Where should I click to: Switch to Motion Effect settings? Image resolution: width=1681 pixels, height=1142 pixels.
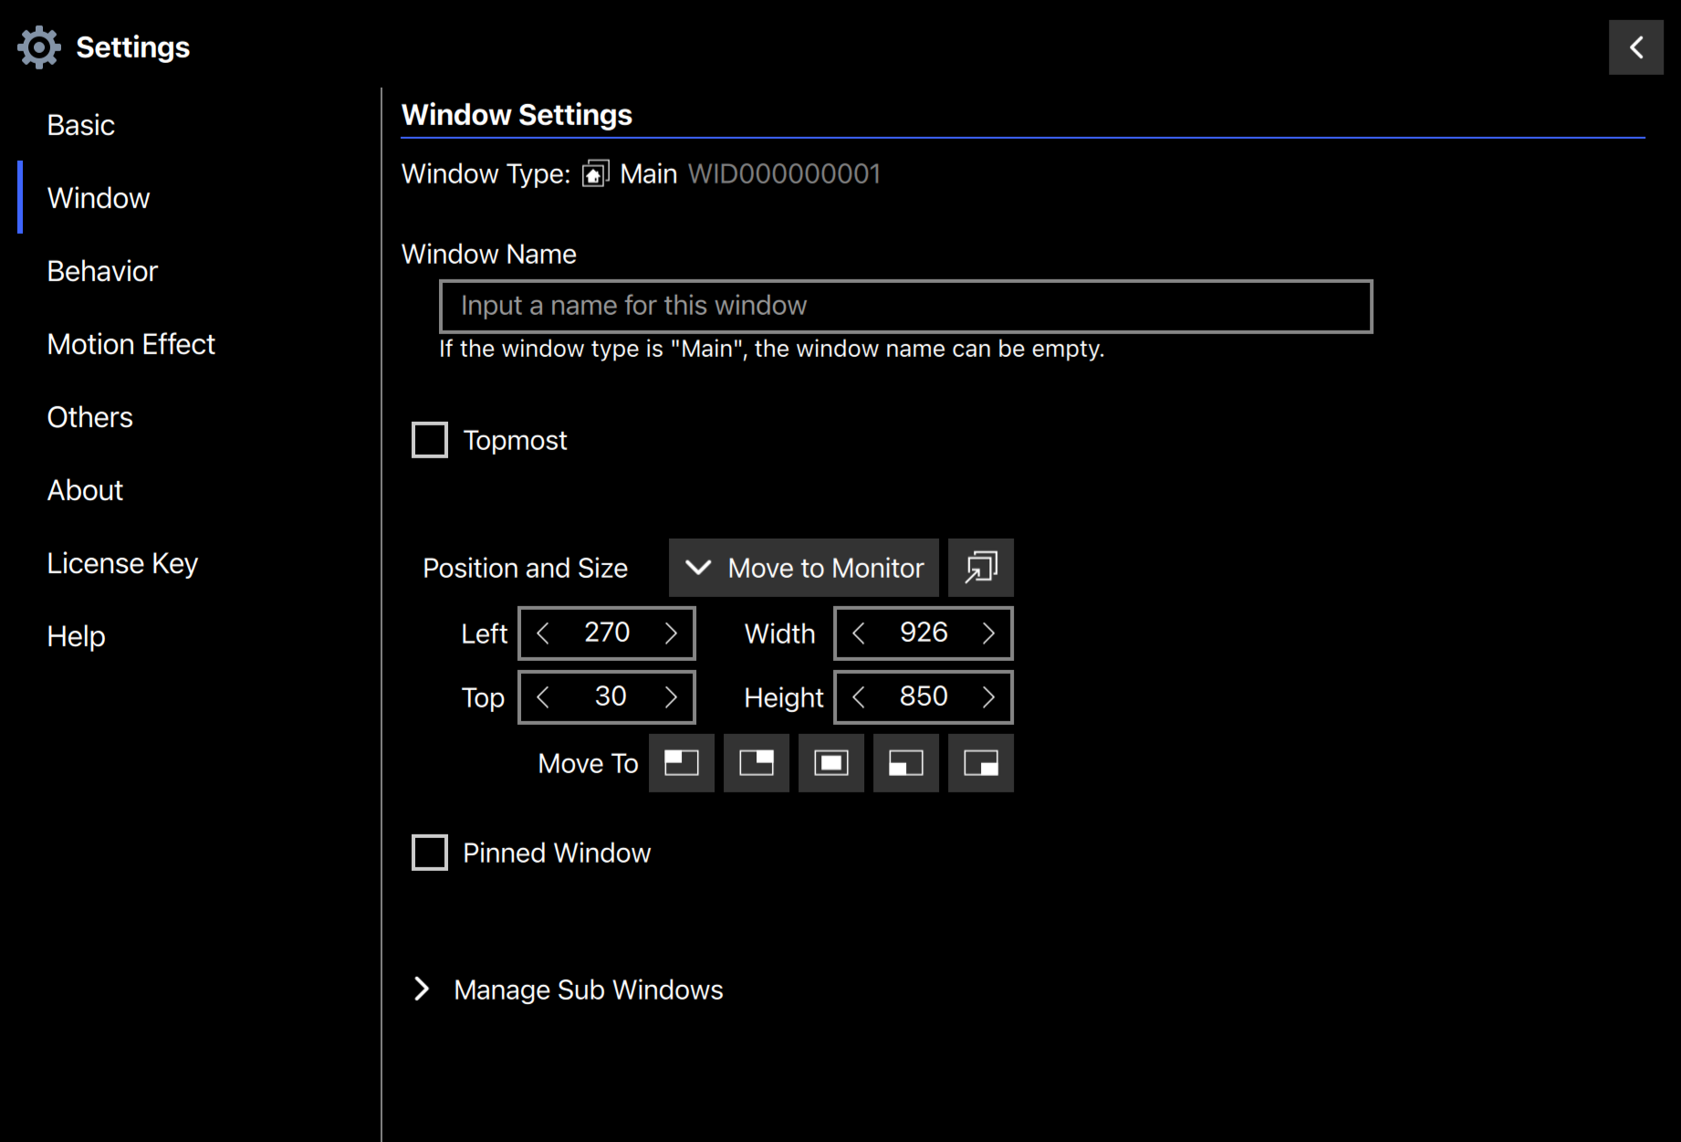(131, 344)
